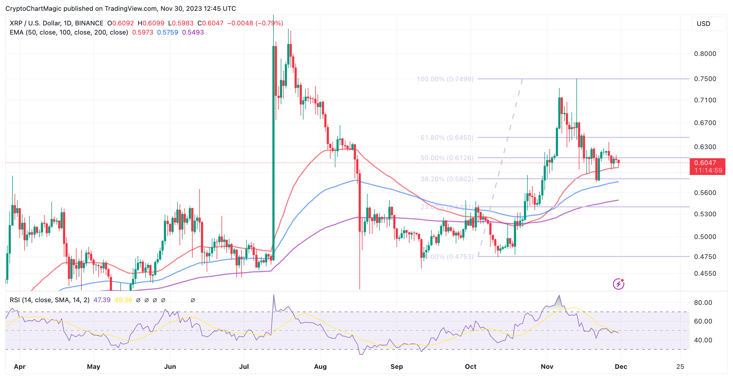Click the 100.00% (0.7499) Fibonacci label

click(x=445, y=79)
